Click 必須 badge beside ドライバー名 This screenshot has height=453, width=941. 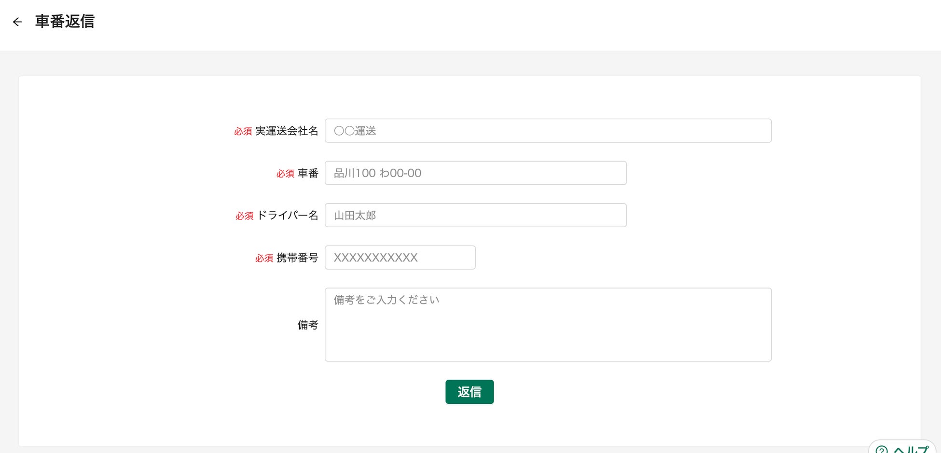pyautogui.click(x=244, y=216)
